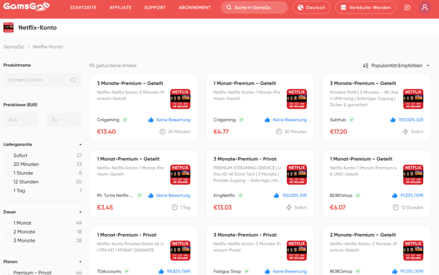Image resolution: width=439 pixels, height=275 pixels.
Task: Click thumbs-up rating icon on SubHub listing
Action: point(393,119)
